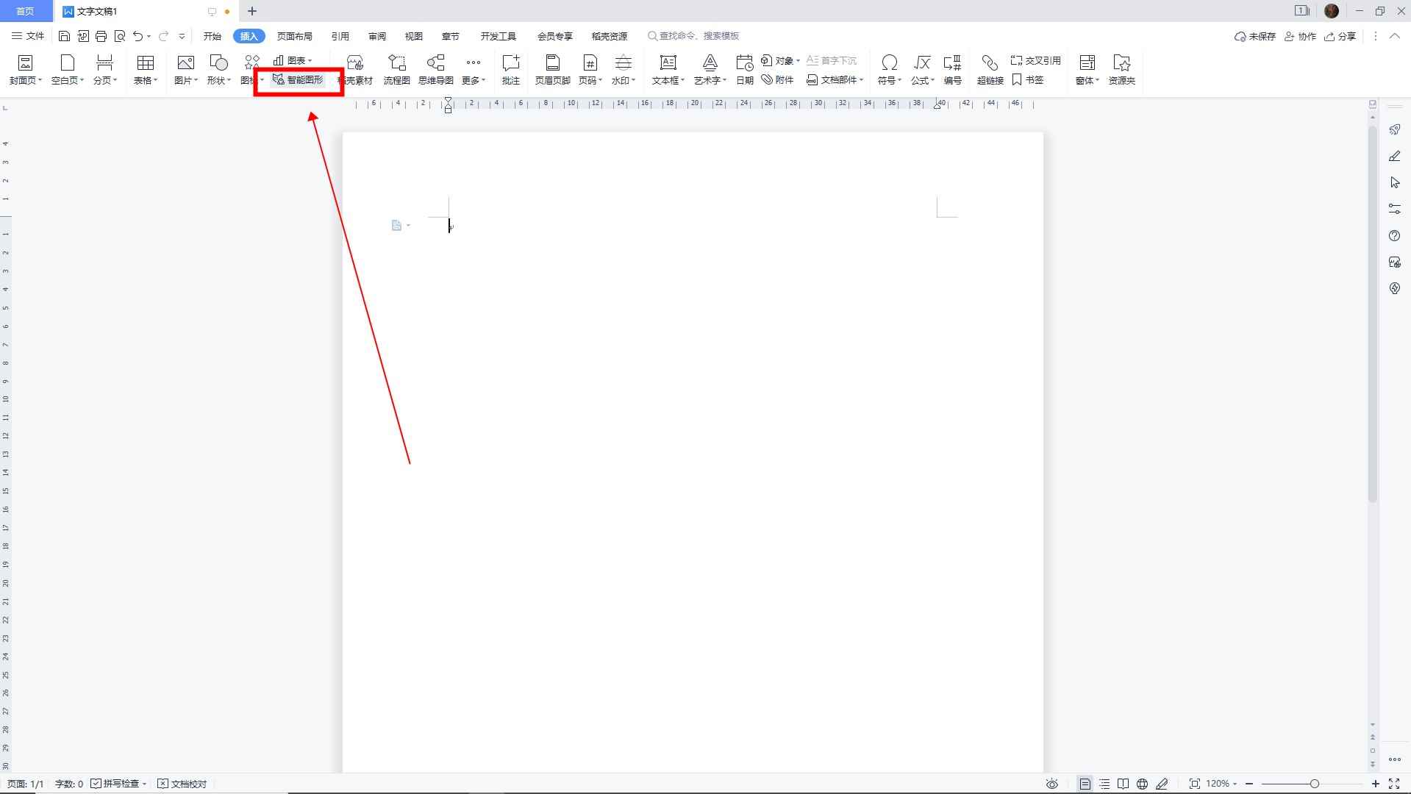Open the 审阅 review tab

coord(377,36)
